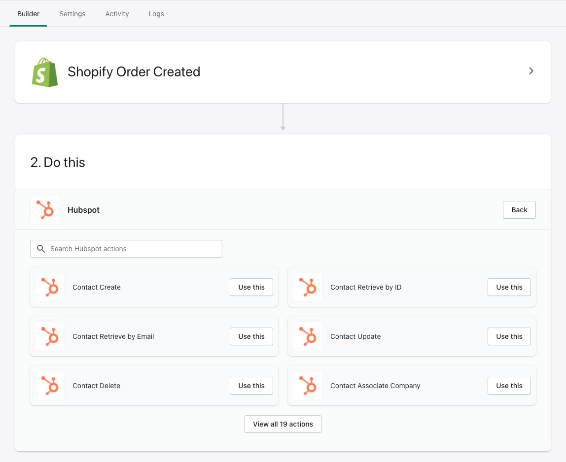The width and height of the screenshot is (566, 462).
Task: Use this for Contact Retrieve by Email
Action: click(x=251, y=336)
